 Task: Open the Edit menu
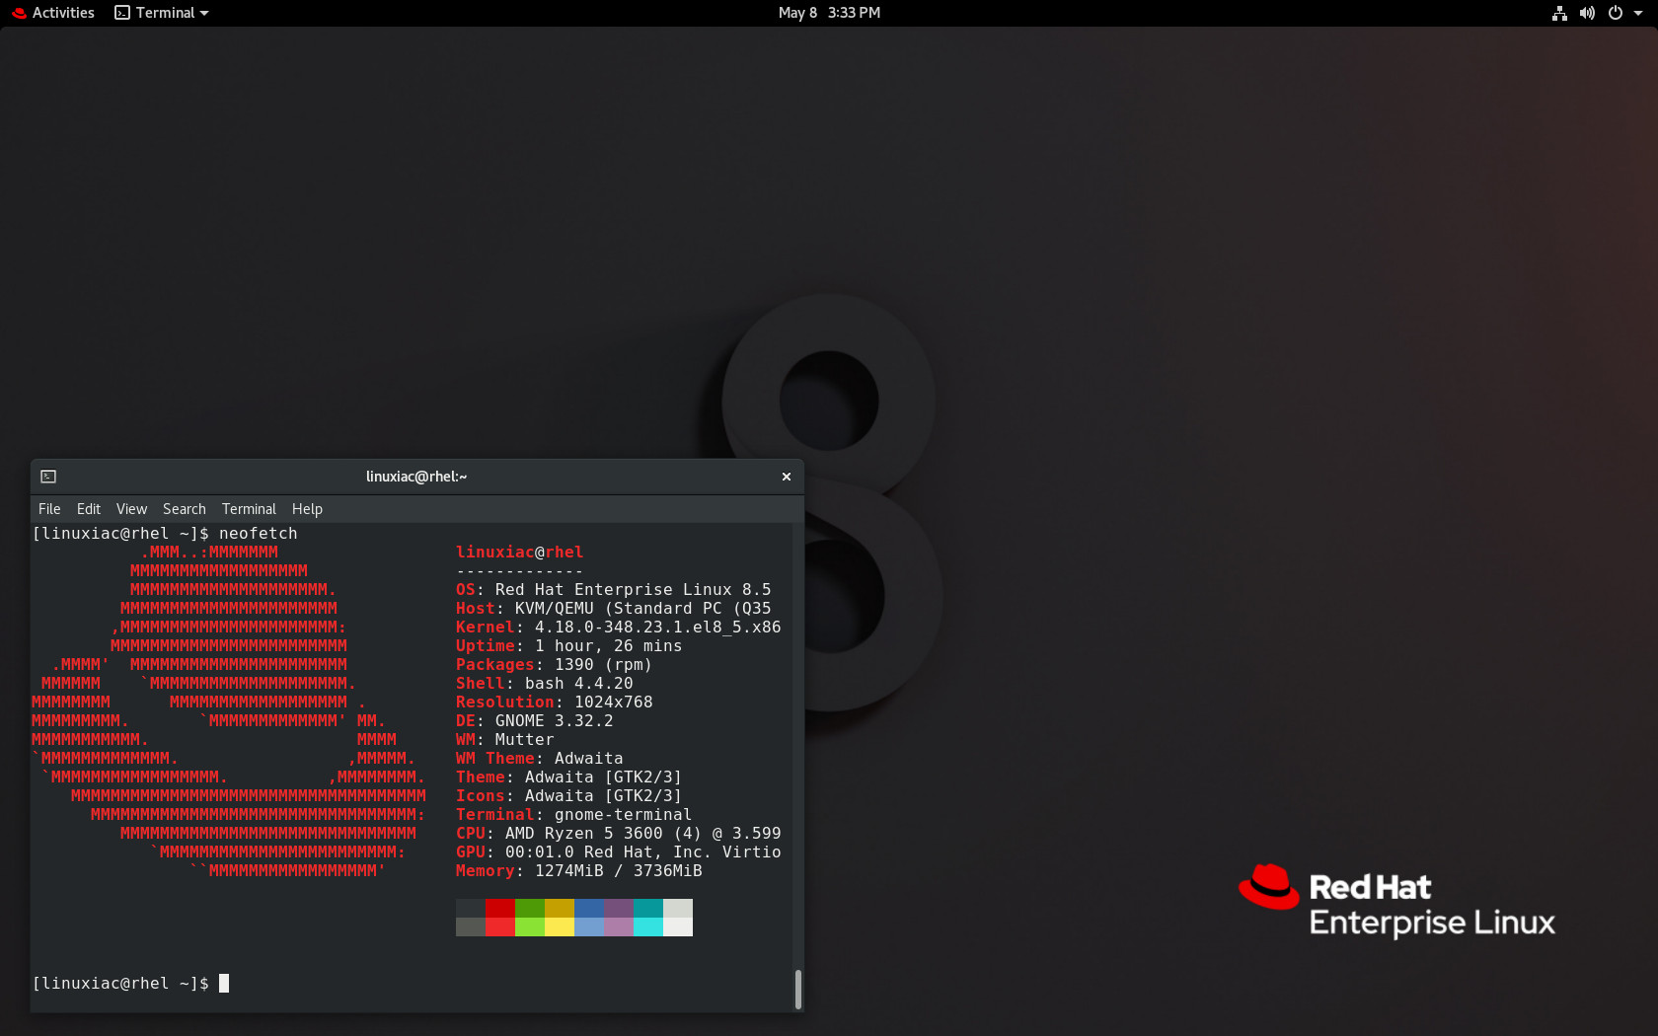pos(89,509)
